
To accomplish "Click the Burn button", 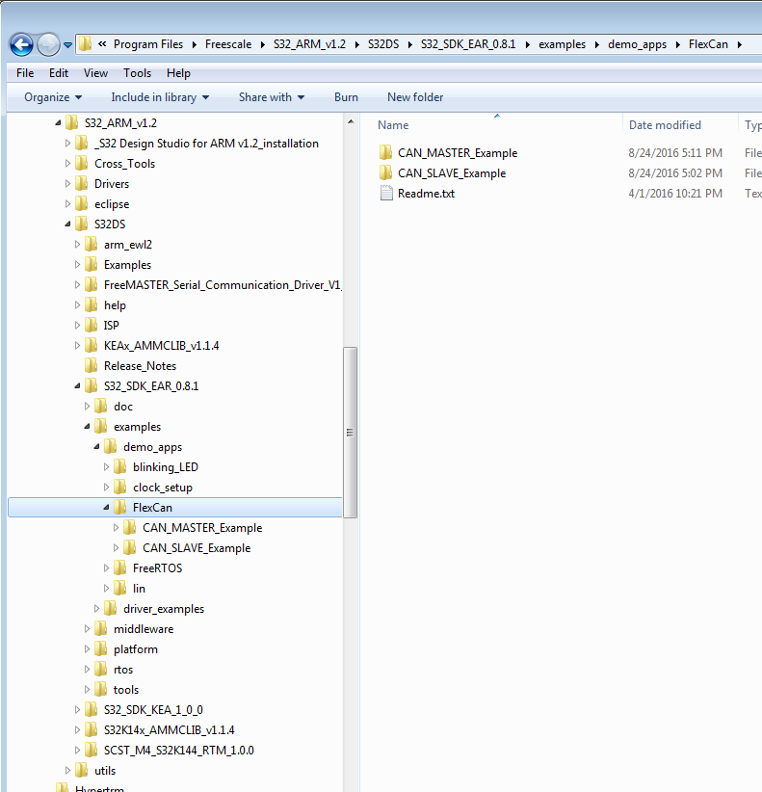I will 347,97.
